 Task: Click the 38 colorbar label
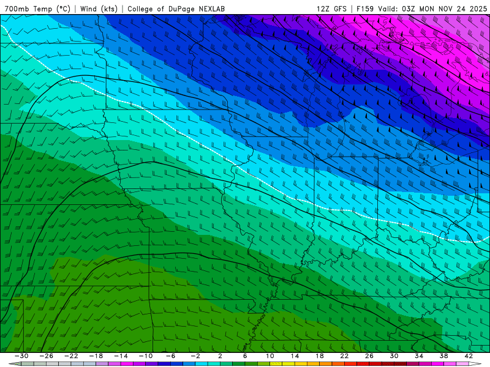[443, 356]
